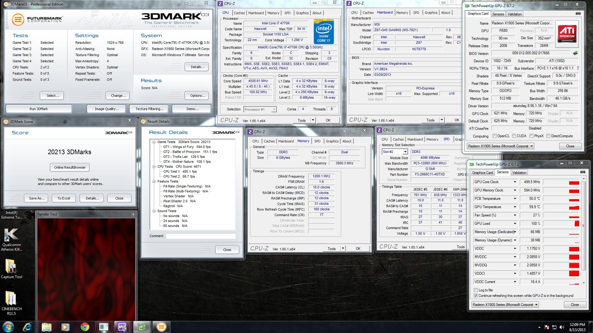This screenshot has height=333, width=593.
Task: Collapse the Sound Tests tree node
Action: point(154,211)
